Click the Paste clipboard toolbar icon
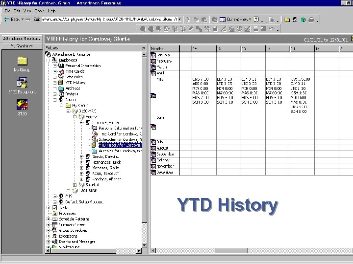 point(204,20)
